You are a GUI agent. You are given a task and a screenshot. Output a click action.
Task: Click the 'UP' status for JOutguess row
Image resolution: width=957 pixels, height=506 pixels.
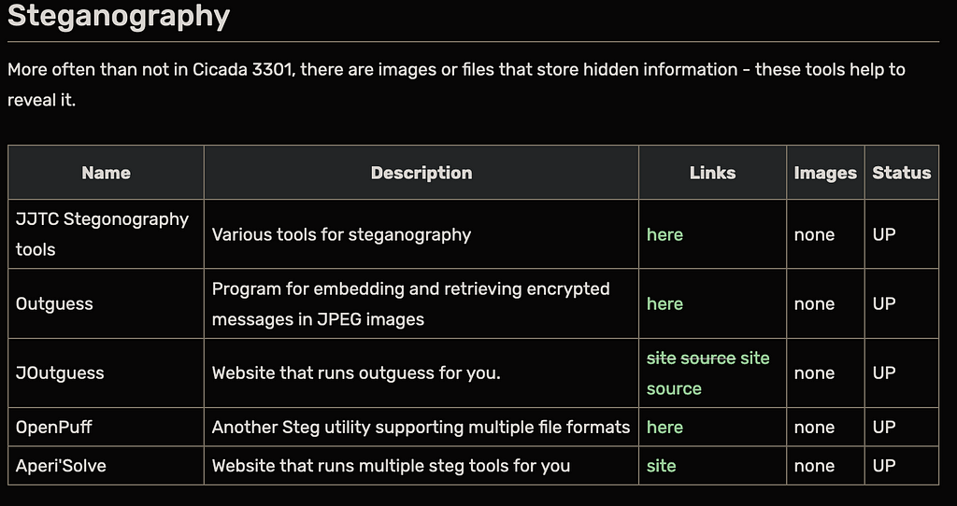pos(884,373)
